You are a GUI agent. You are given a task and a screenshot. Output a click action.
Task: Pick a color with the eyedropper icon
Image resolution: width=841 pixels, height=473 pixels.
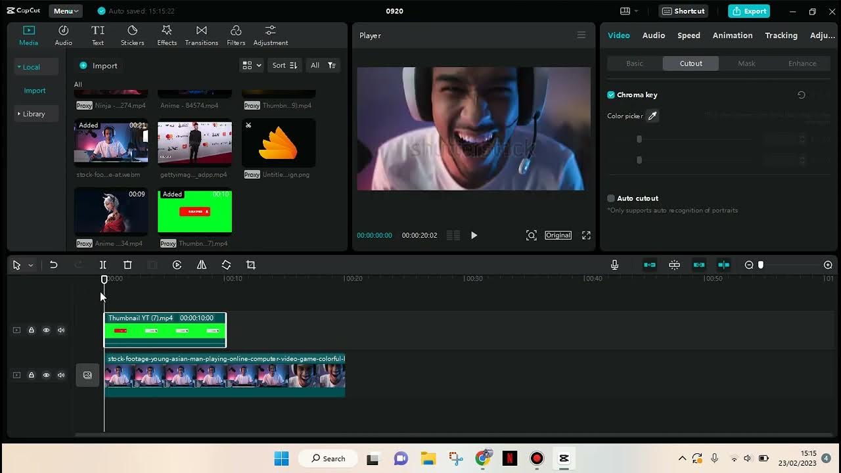652,116
